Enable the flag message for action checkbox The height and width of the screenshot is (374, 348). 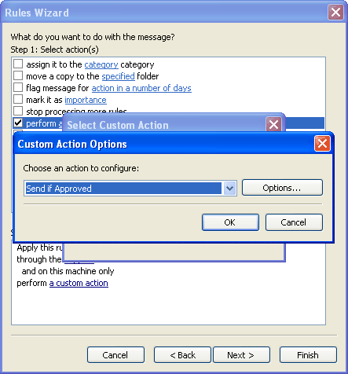tap(18, 87)
